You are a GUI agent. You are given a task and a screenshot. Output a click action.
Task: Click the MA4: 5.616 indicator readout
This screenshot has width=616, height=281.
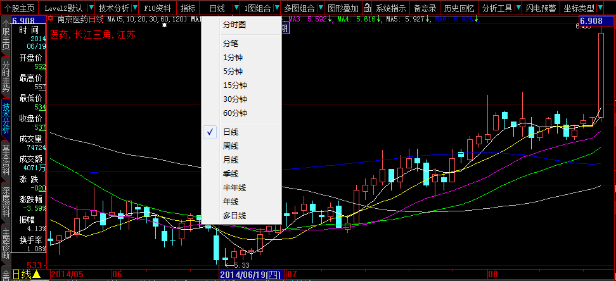pos(360,19)
